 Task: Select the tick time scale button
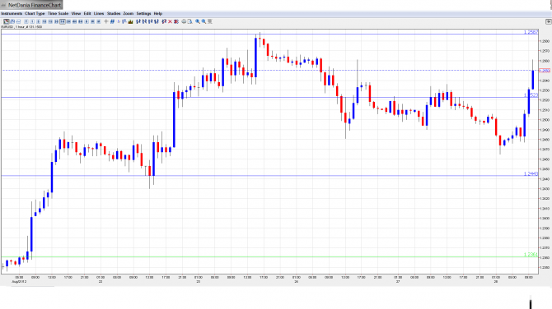point(26,21)
